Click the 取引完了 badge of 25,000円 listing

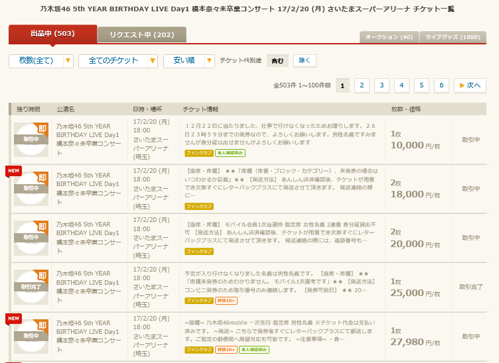click(x=31, y=287)
